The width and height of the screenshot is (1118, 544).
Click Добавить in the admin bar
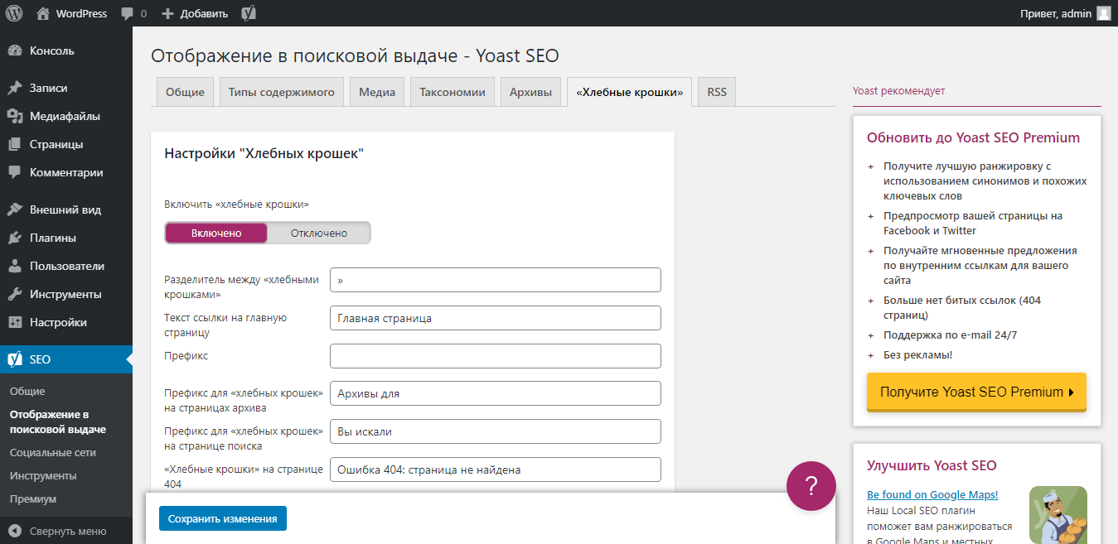(x=195, y=12)
